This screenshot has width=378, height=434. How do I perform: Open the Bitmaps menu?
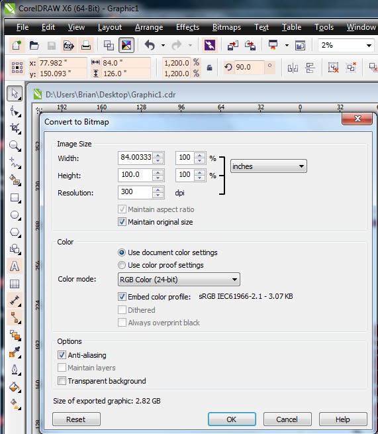pos(226,27)
